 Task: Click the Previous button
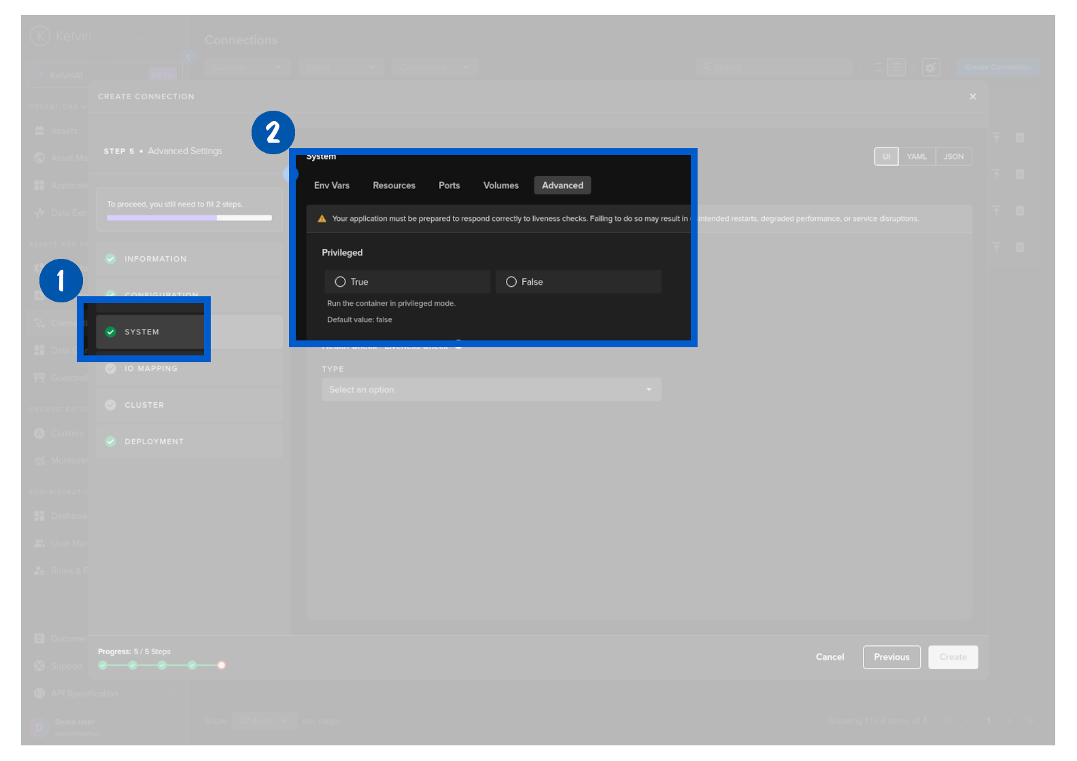tap(891, 657)
